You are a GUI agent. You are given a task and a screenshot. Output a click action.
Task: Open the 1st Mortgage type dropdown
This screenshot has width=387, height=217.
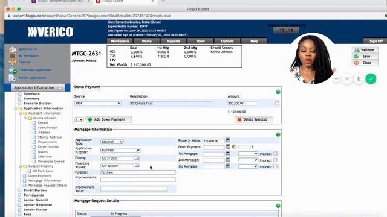[x=248, y=154]
